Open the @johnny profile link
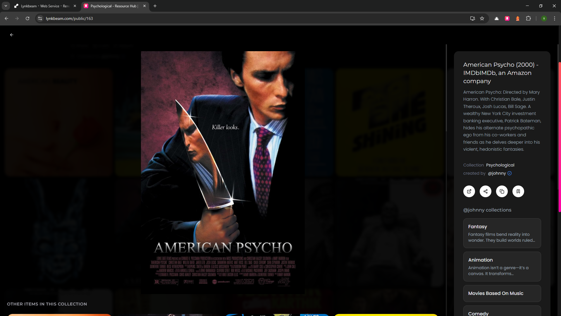Viewport: 561px width, 316px height. tap(497, 173)
